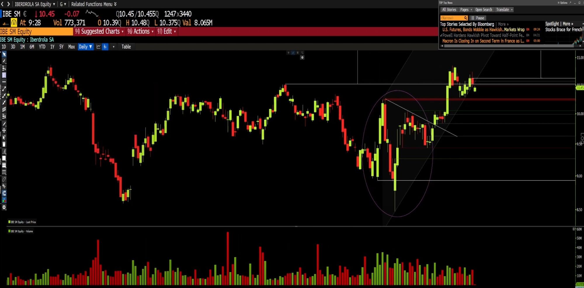This screenshot has width=584, height=288.
Task: Click the All Stories button
Action: (x=449, y=10)
